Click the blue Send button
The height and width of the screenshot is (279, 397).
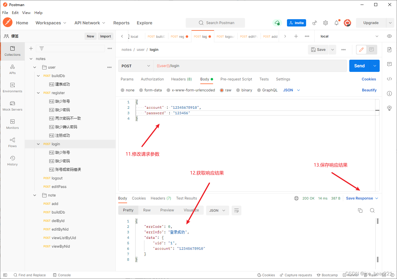point(359,66)
